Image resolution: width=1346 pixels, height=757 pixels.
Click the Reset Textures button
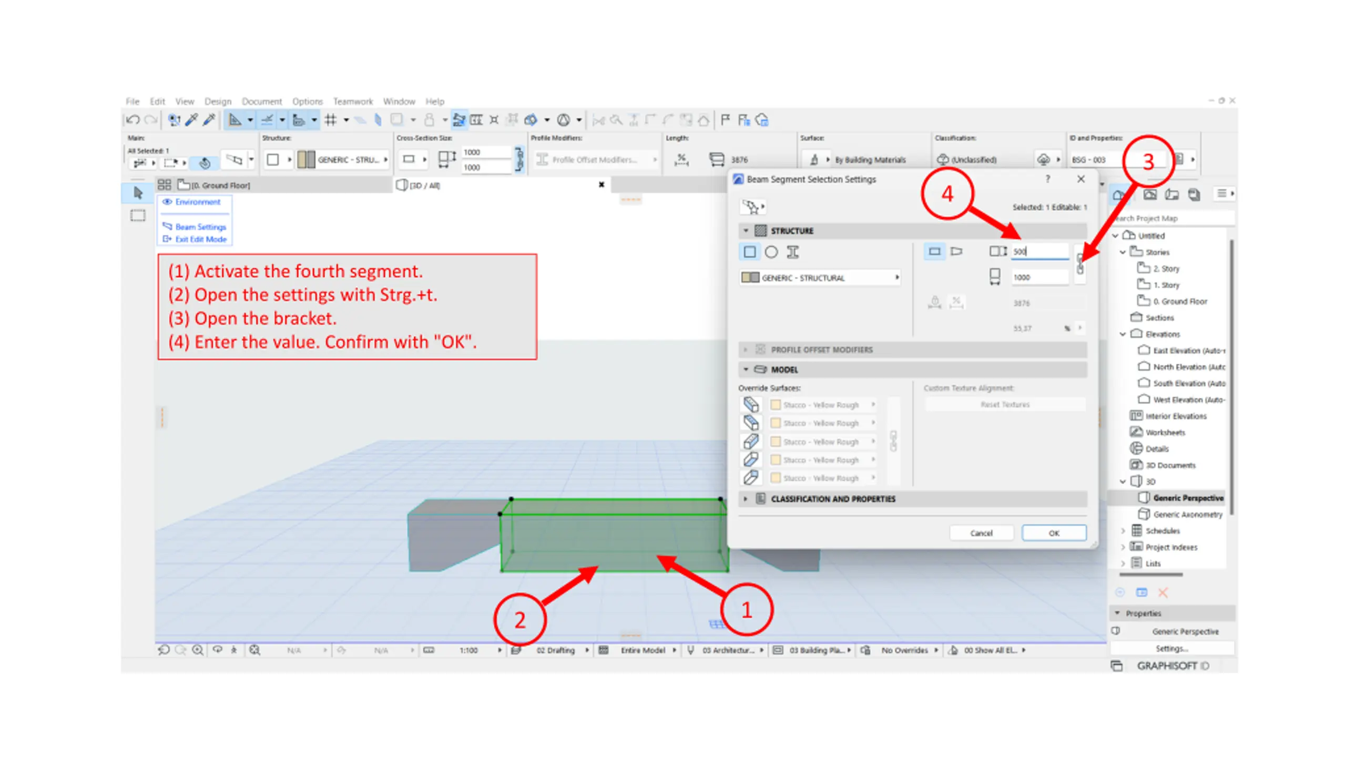click(1005, 405)
